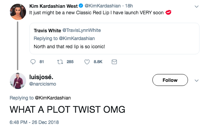The height and width of the screenshot is (127, 211).
Task: Open the quoted Travis White tweet card
Action: (x=114, y=39)
